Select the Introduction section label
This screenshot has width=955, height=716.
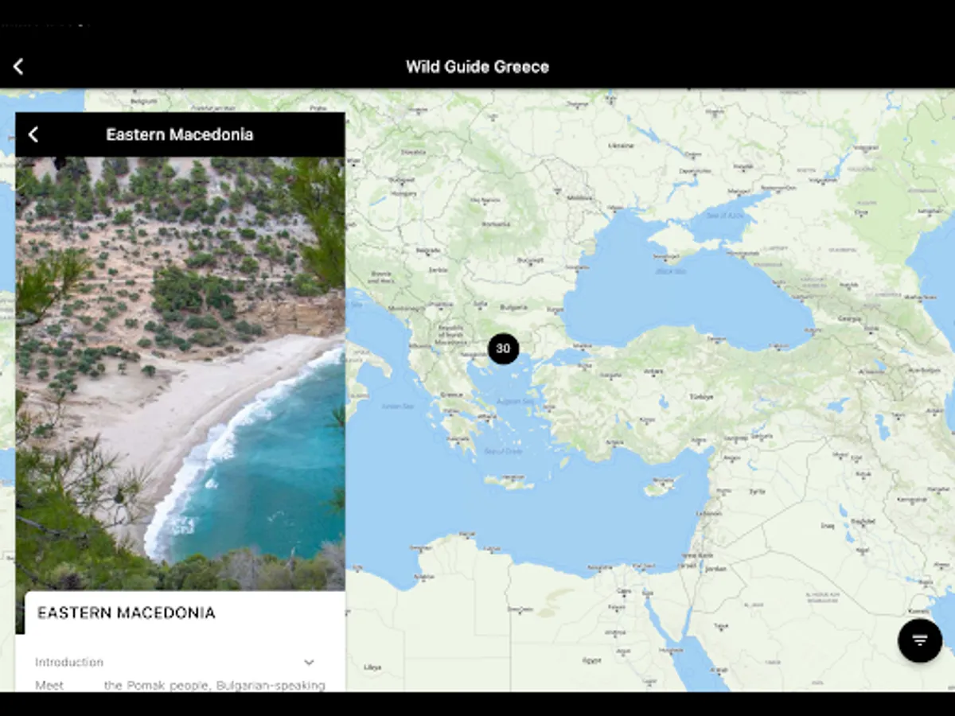[69, 662]
